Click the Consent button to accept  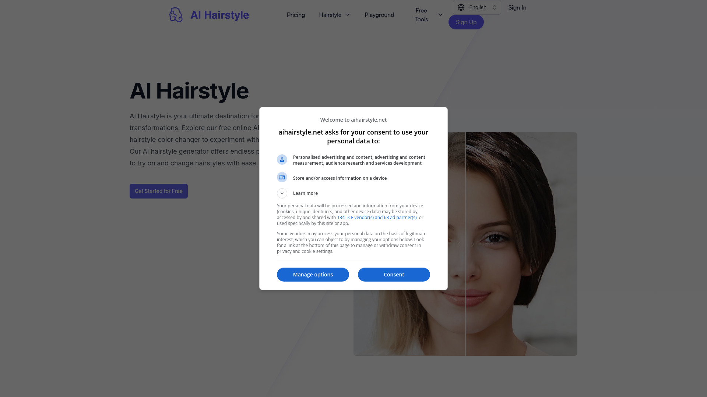pos(394,274)
